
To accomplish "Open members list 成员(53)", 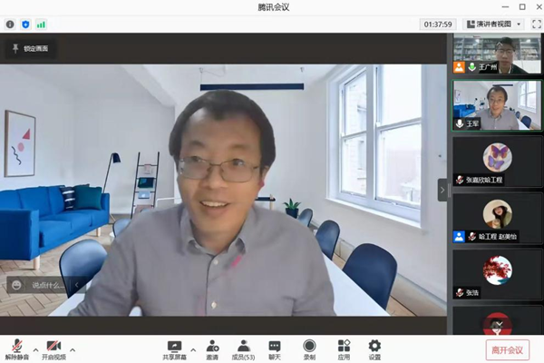I will click(x=244, y=348).
